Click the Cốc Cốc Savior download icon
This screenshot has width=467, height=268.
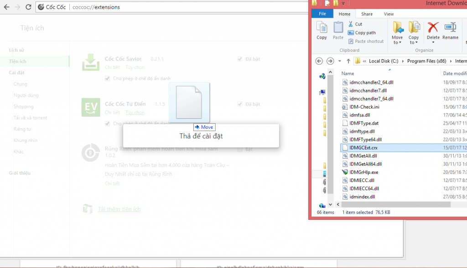[91, 62]
